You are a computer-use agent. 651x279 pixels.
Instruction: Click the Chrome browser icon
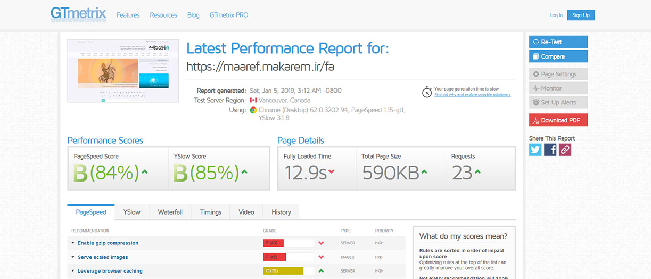[x=253, y=110]
